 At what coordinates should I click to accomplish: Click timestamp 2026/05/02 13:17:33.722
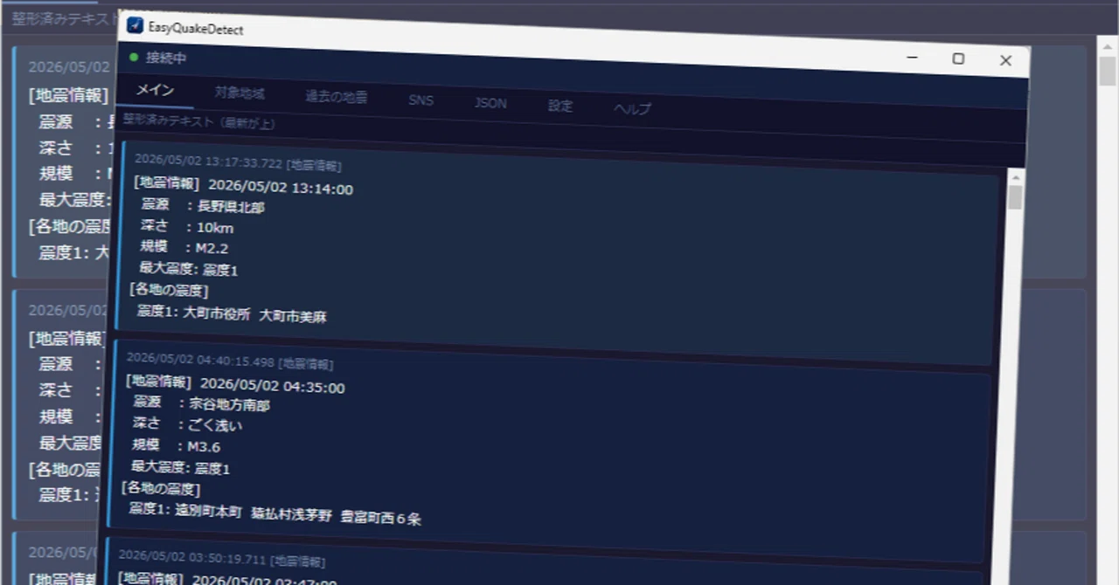click(209, 162)
